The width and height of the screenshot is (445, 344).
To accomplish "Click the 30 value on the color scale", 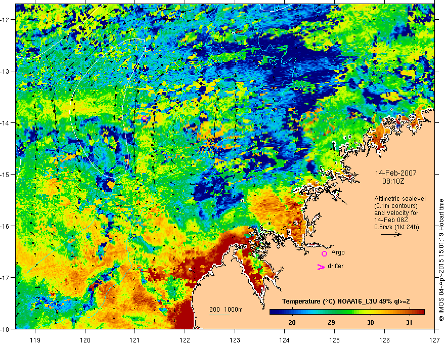I will tap(370, 323).
